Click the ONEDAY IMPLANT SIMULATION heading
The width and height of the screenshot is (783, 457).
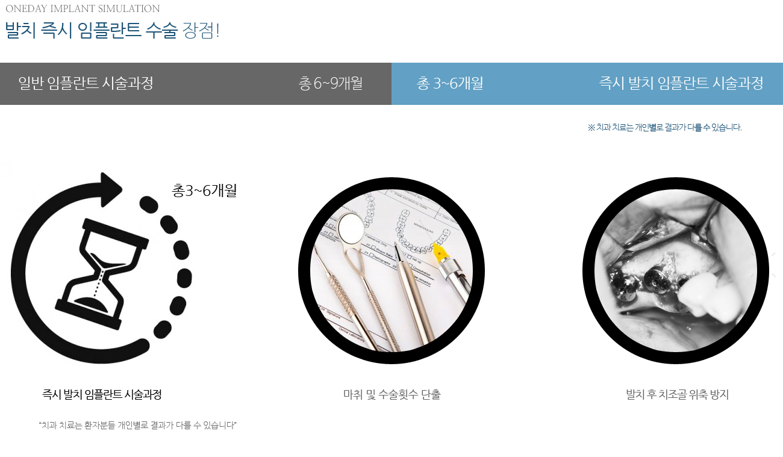click(x=83, y=9)
